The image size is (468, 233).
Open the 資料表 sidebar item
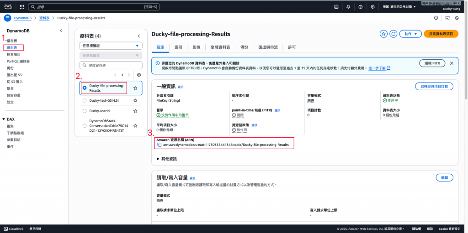(12, 48)
